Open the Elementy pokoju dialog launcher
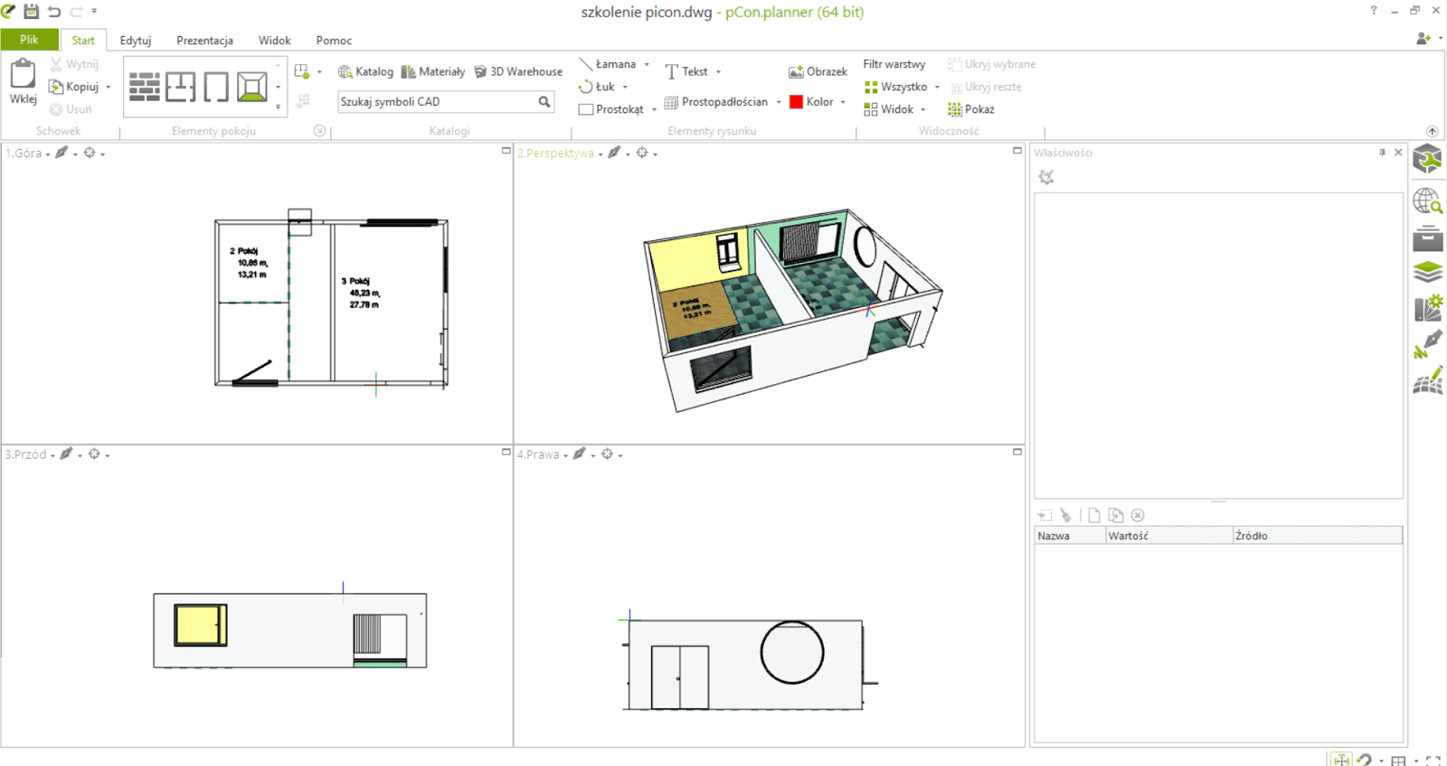 [x=319, y=131]
